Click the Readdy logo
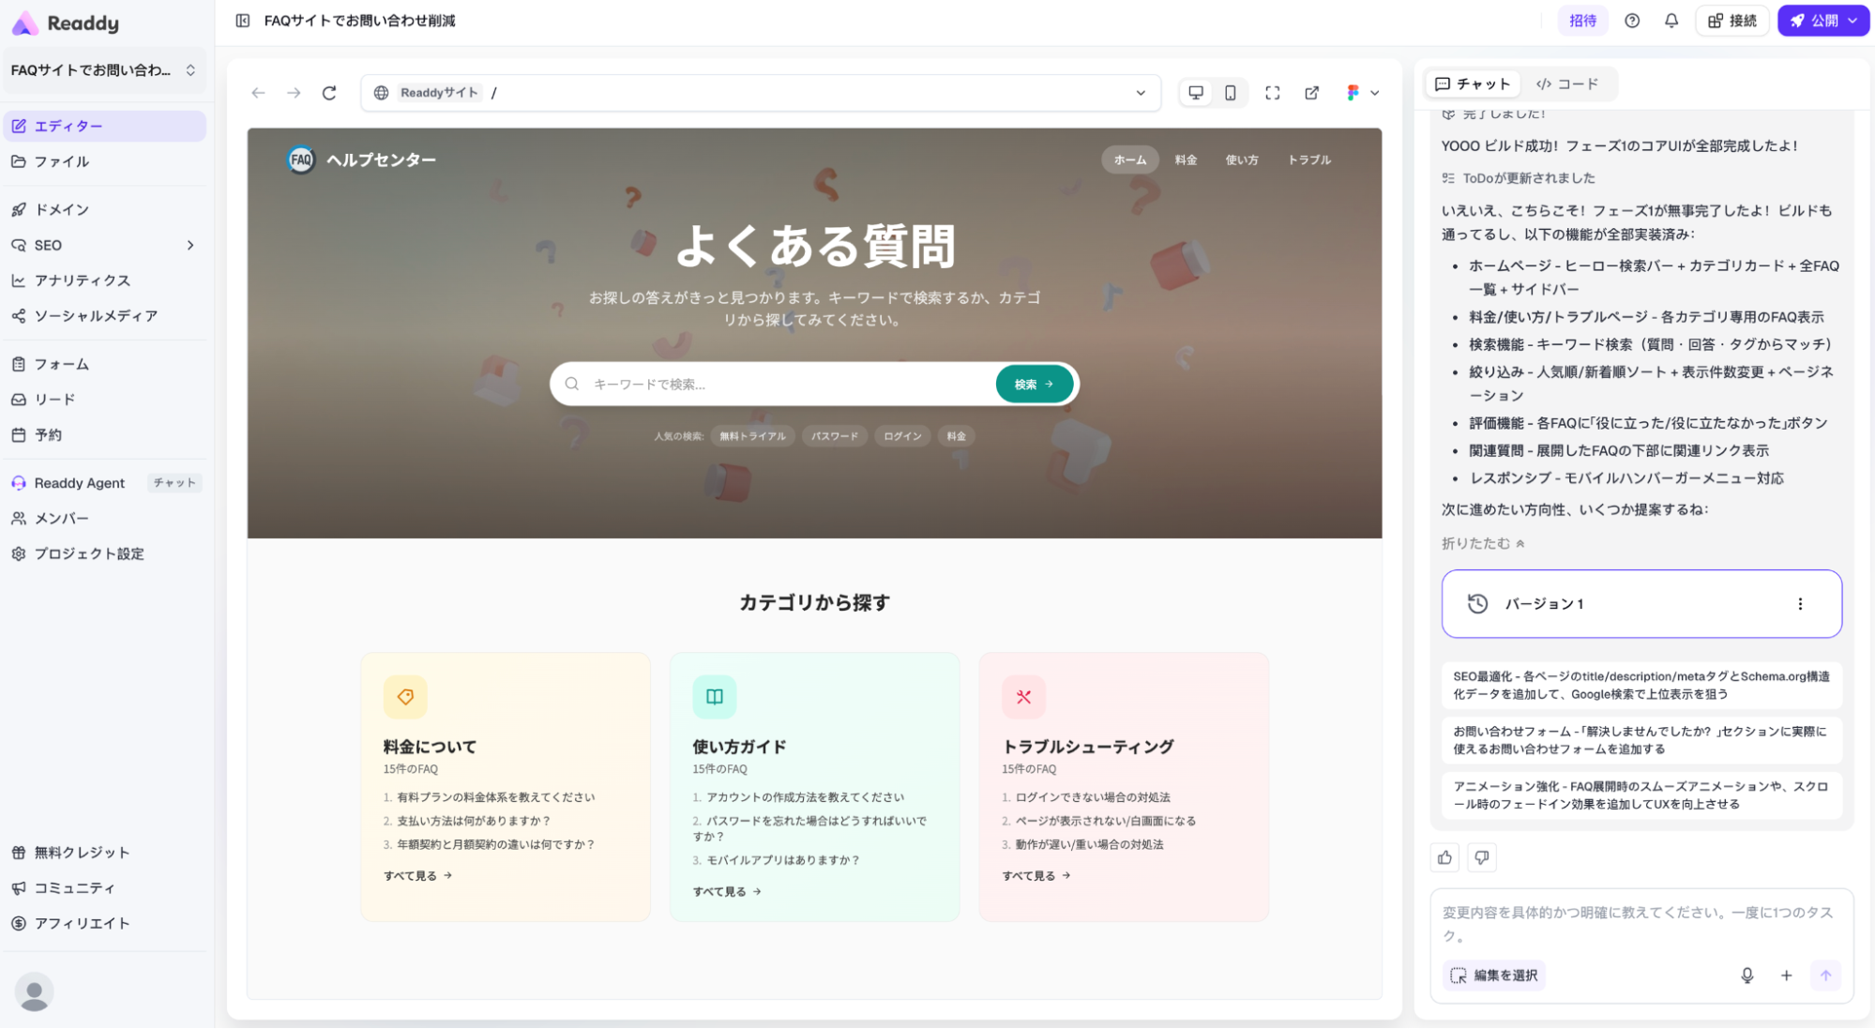The width and height of the screenshot is (1875, 1029). [65, 23]
